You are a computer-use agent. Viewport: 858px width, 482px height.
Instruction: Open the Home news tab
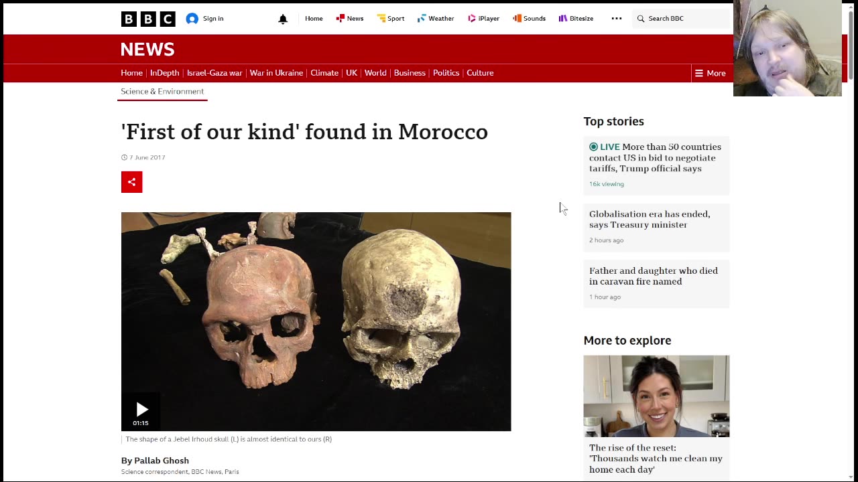131,73
